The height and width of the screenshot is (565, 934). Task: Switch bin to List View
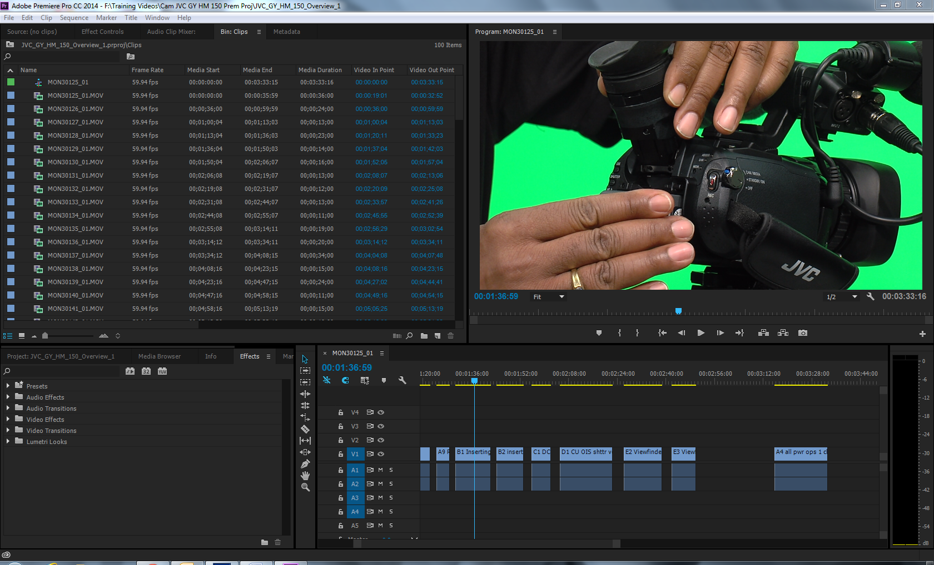(8, 336)
